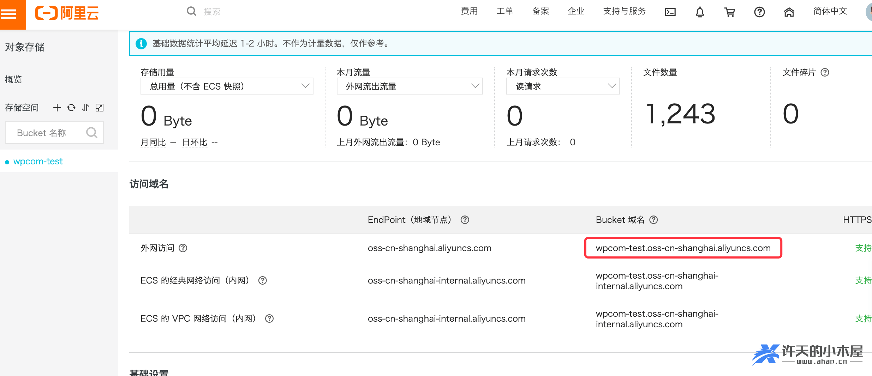The height and width of the screenshot is (376, 872).
Task: Click the 访问域名 section heading
Action: 149,184
